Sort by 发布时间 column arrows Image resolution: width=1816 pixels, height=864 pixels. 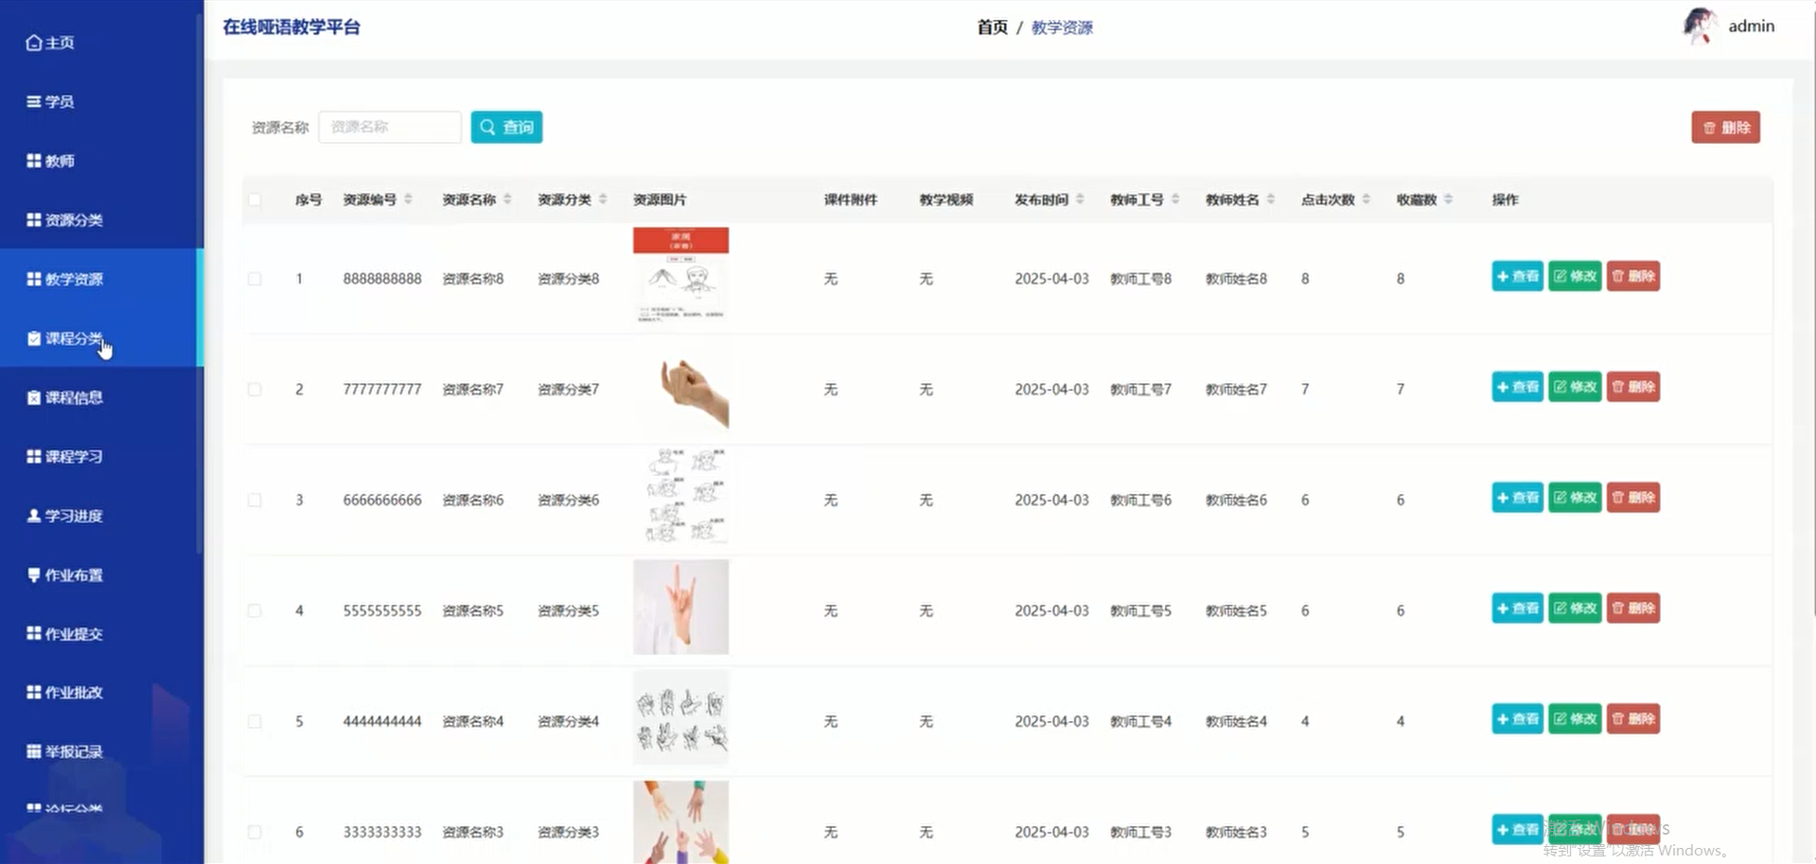click(x=1079, y=200)
